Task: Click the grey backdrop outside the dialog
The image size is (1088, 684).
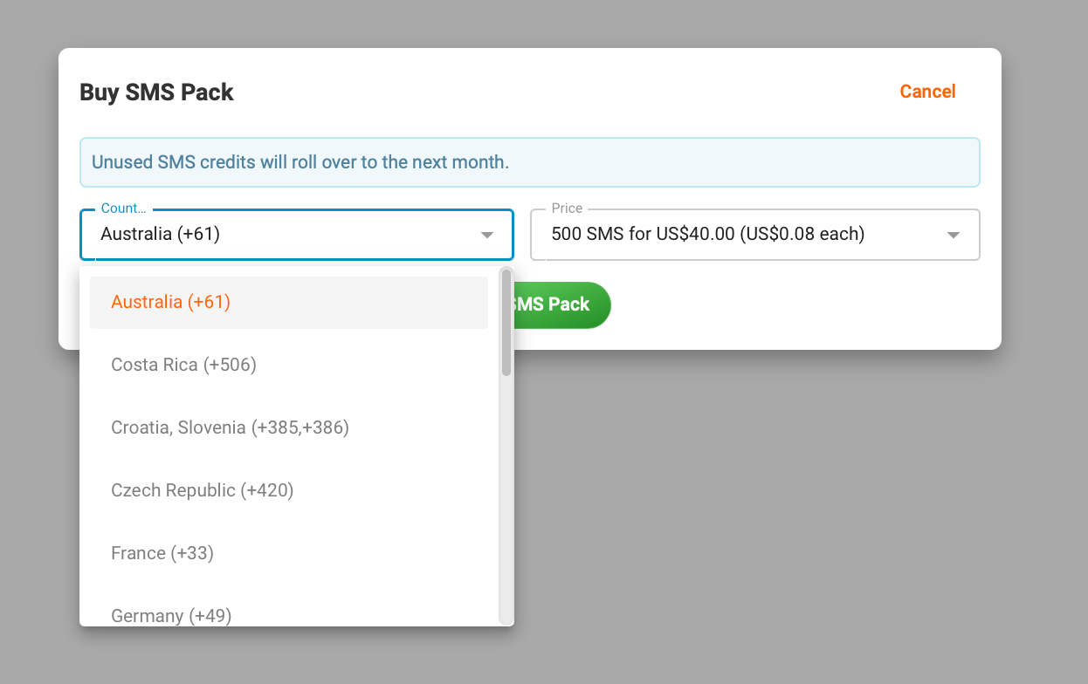Action: (x=786, y=523)
